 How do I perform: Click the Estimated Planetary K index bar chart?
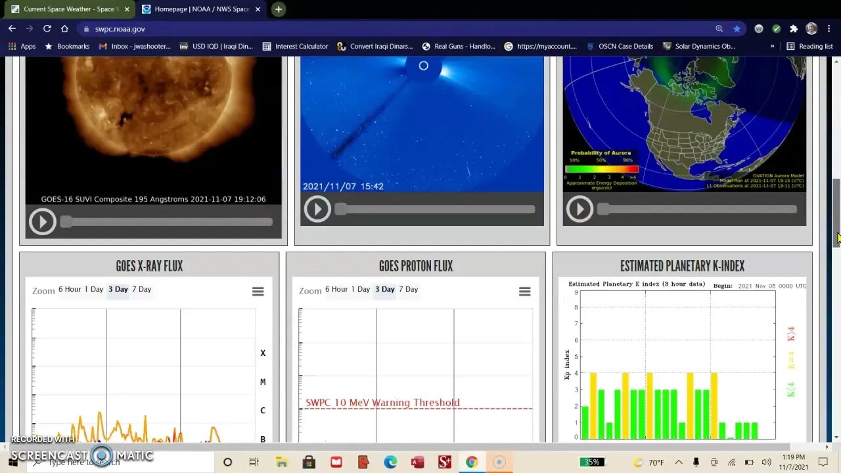click(682, 360)
